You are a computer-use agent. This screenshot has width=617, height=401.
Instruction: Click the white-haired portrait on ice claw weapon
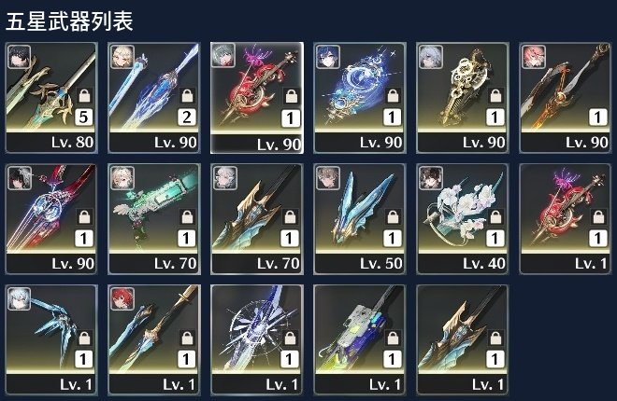pos(20,298)
